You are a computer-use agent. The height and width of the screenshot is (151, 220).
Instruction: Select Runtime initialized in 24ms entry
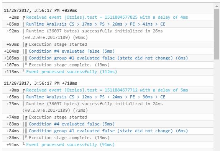tap(108, 107)
